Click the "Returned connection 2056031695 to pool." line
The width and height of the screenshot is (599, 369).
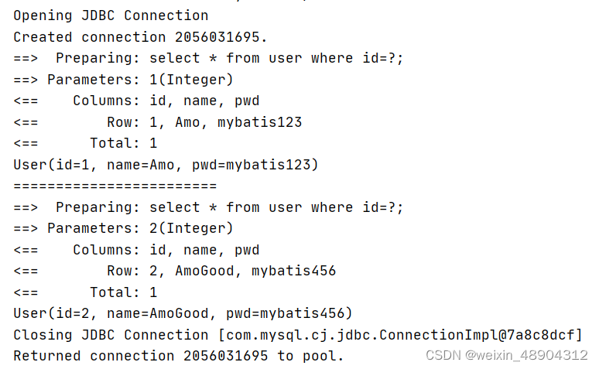(178, 356)
